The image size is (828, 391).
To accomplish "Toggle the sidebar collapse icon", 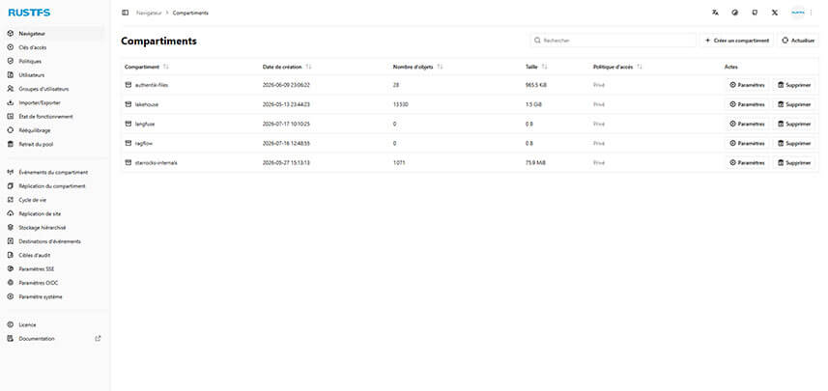I will pos(126,13).
